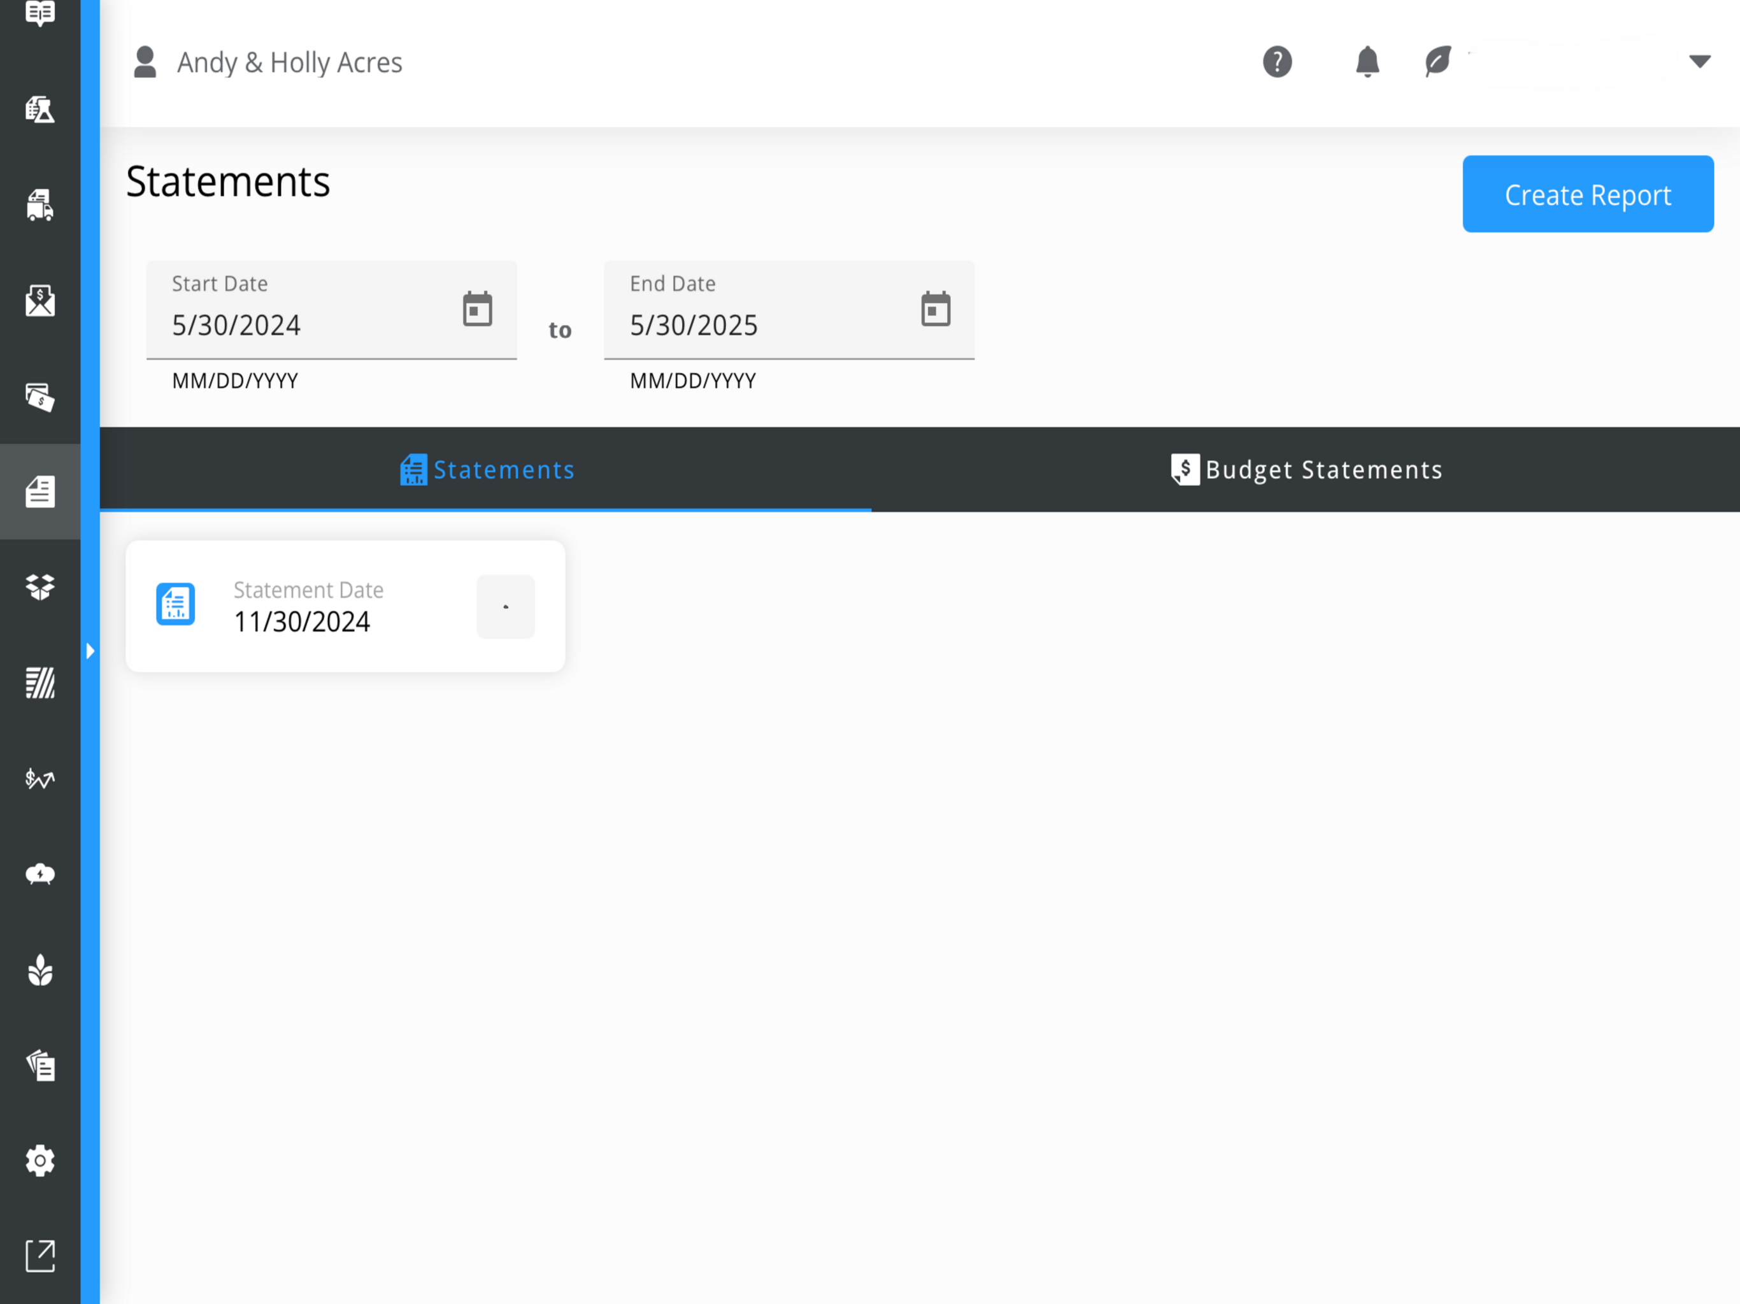Open the notifications bell

[1368, 62]
